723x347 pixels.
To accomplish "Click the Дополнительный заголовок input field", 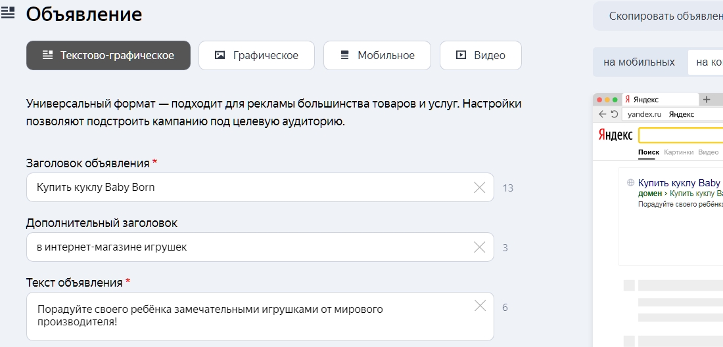I will 260,247.
